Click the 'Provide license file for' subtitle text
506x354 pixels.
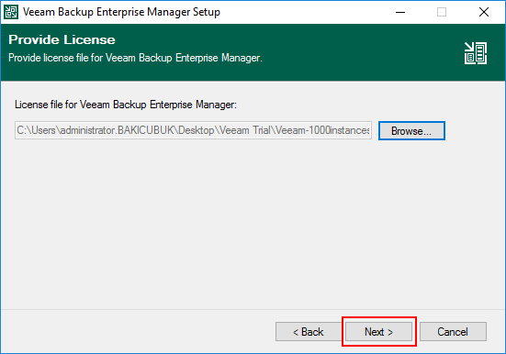pos(135,58)
